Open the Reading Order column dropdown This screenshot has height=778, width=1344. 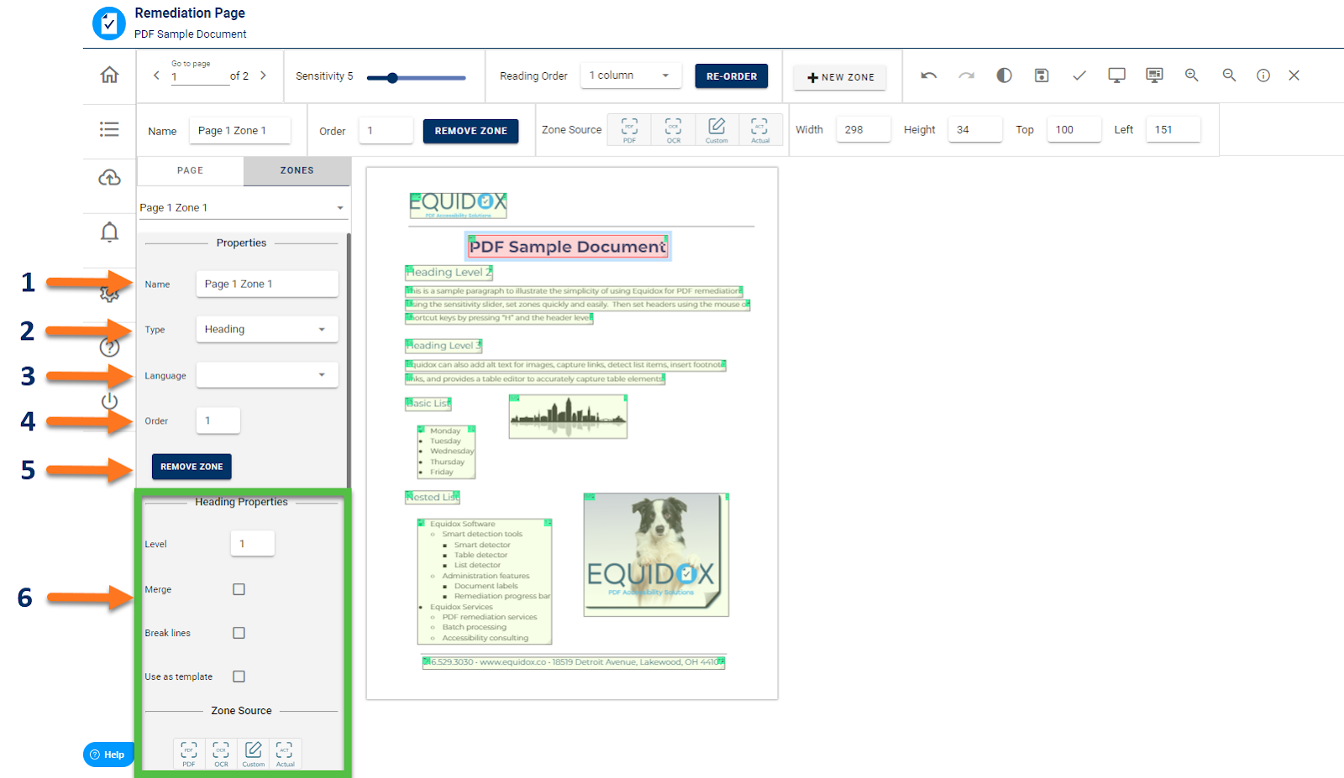(x=630, y=76)
